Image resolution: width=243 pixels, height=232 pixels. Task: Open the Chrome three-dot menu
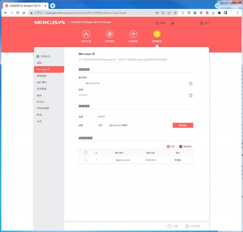(237, 13)
